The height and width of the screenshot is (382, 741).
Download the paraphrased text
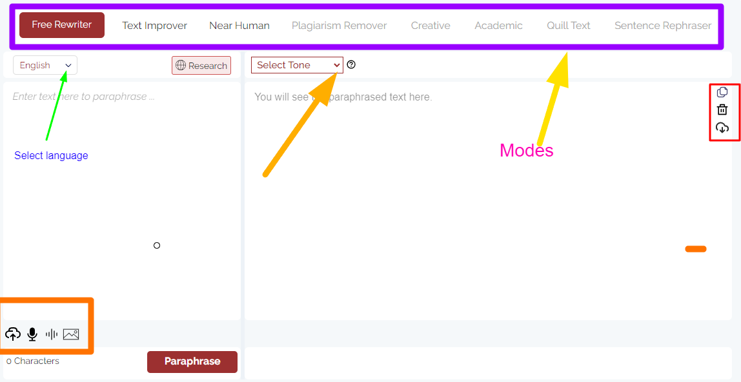coord(722,127)
